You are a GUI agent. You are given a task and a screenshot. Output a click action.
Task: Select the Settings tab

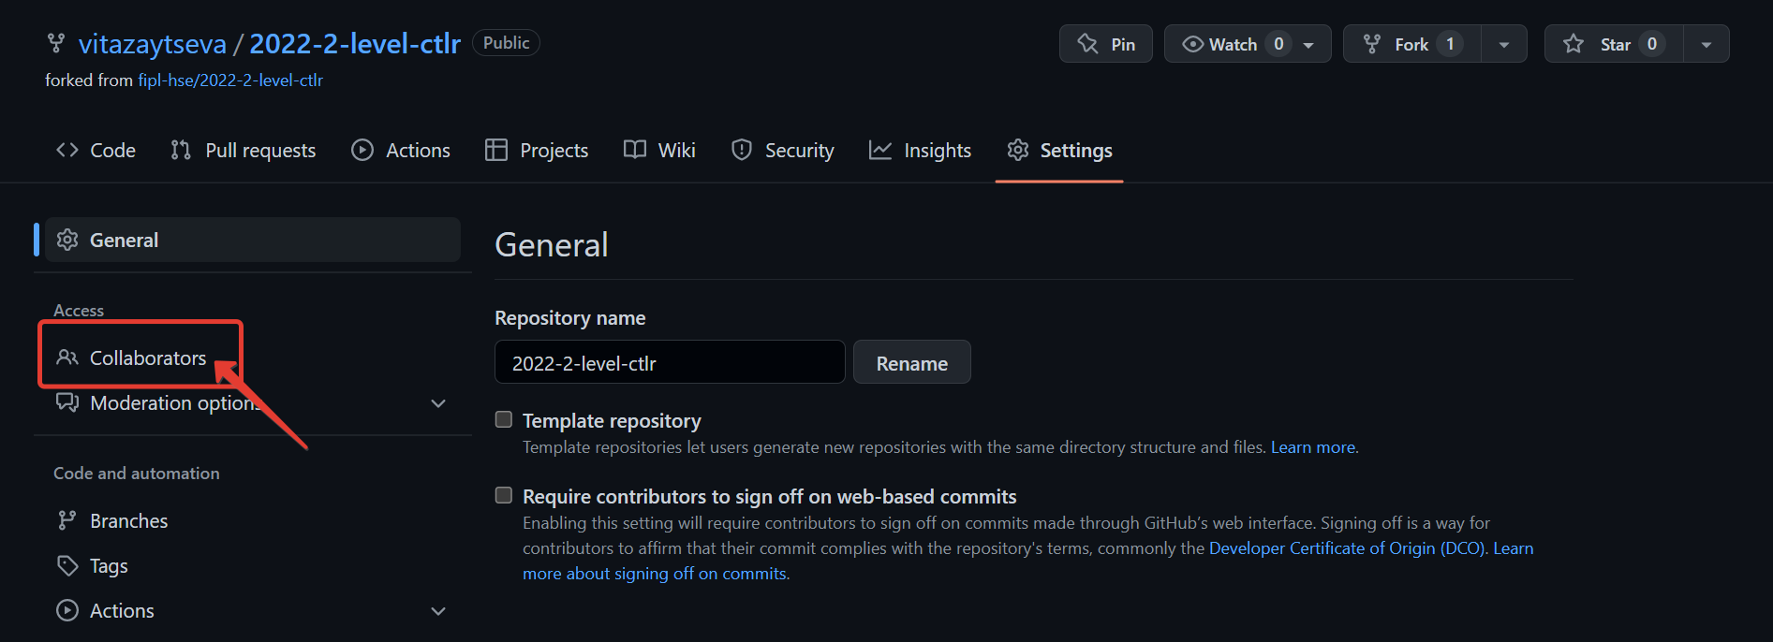(x=1059, y=151)
